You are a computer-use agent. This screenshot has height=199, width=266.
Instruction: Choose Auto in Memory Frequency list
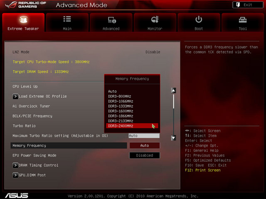(x=132, y=91)
